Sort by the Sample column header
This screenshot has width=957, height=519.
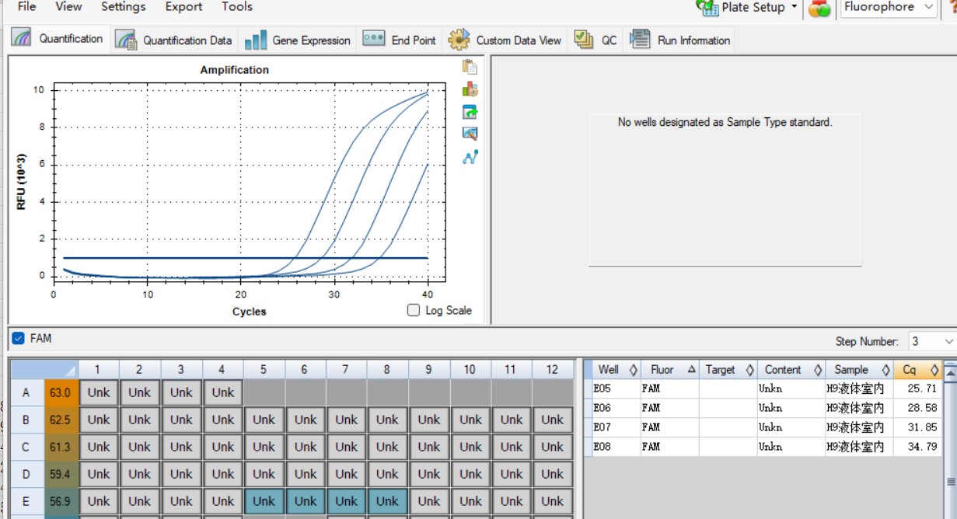pos(859,370)
